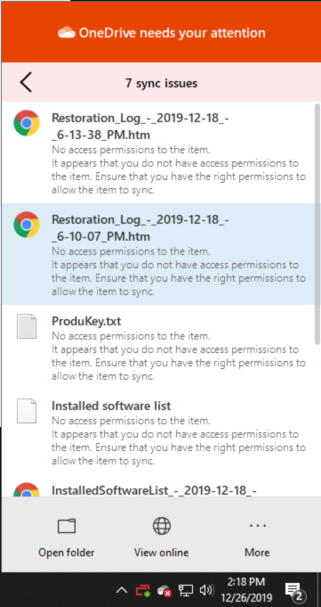Click Chrome icon beside 6-10-07_PM.htm file
Viewport: 321px width, 607px height.
tap(27, 225)
